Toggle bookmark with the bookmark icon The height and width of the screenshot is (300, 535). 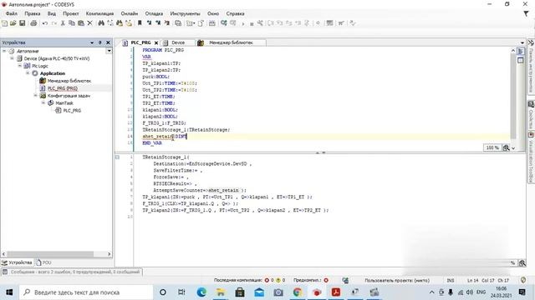coord(140,23)
